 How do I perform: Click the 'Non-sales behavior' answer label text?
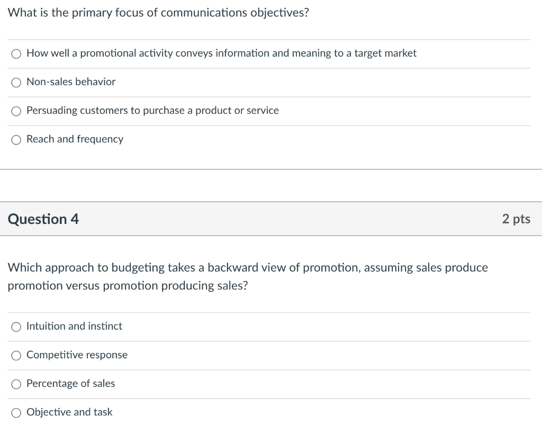tap(71, 82)
